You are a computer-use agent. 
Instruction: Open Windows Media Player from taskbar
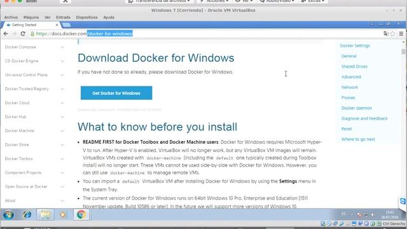[x=63, y=215]
